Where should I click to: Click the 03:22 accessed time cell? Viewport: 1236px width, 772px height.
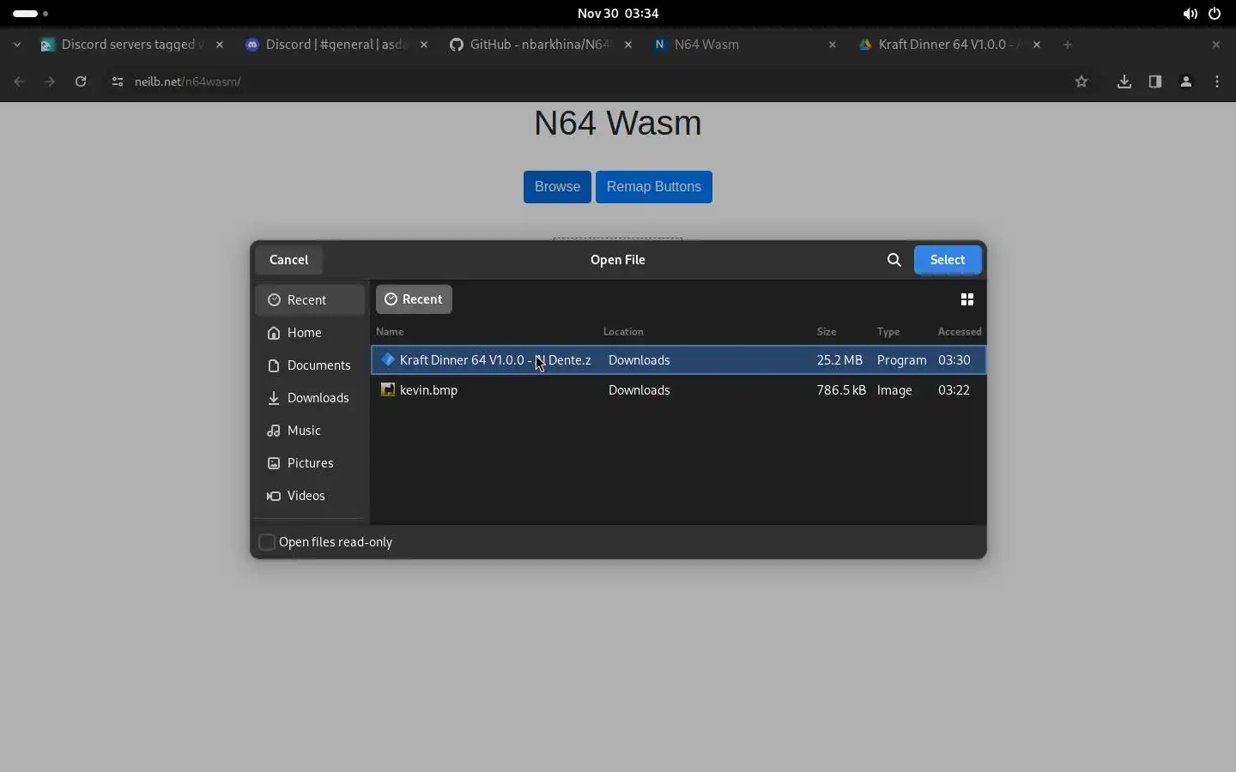point(954,390)
